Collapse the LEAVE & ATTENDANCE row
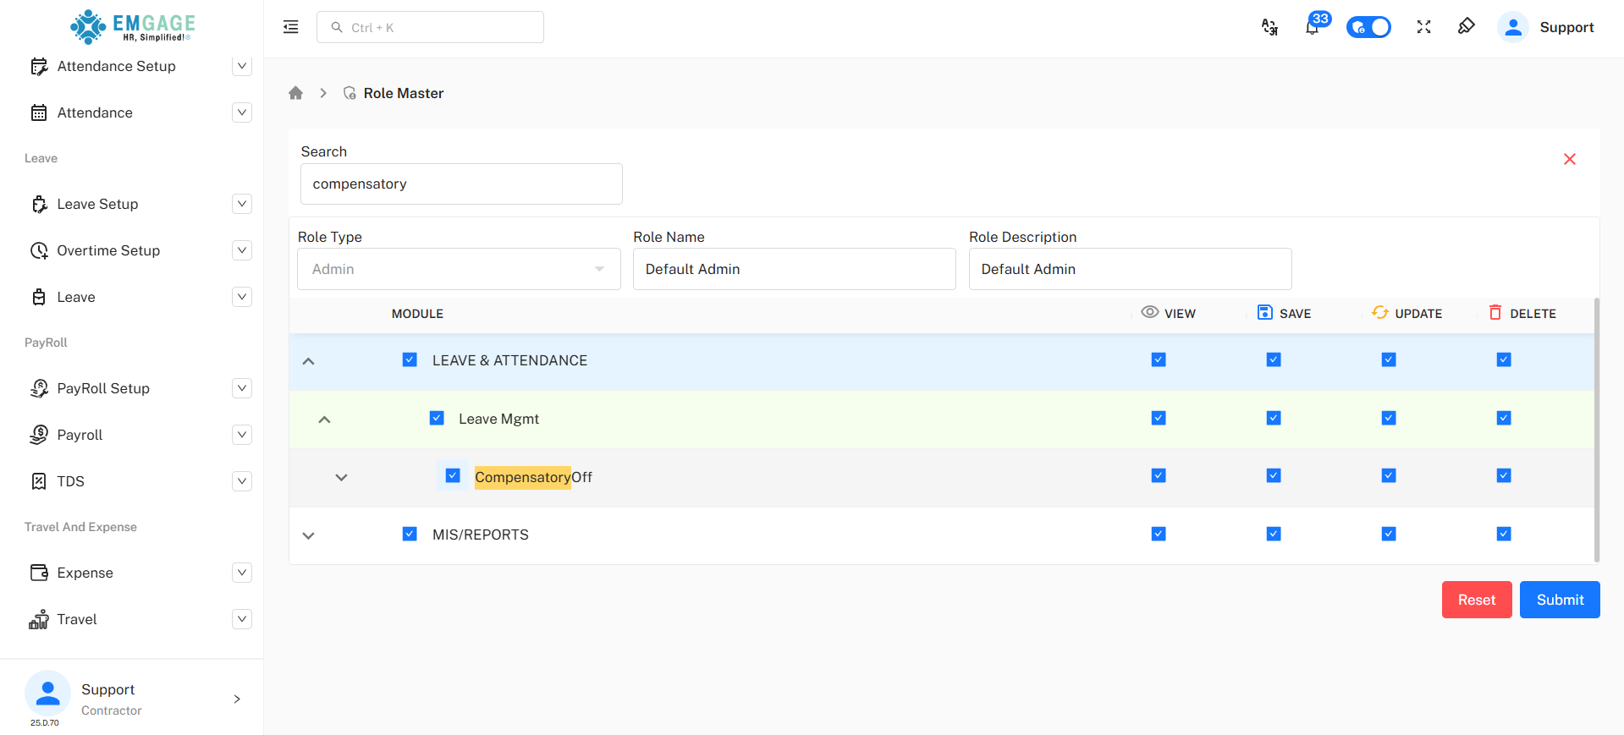The image size is (1624, 735). pyautogui.click(x=309, y=361)
